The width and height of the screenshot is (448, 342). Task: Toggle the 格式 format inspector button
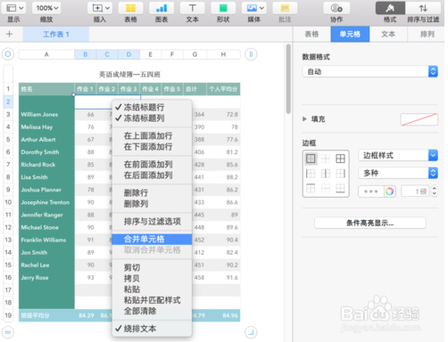390,8
